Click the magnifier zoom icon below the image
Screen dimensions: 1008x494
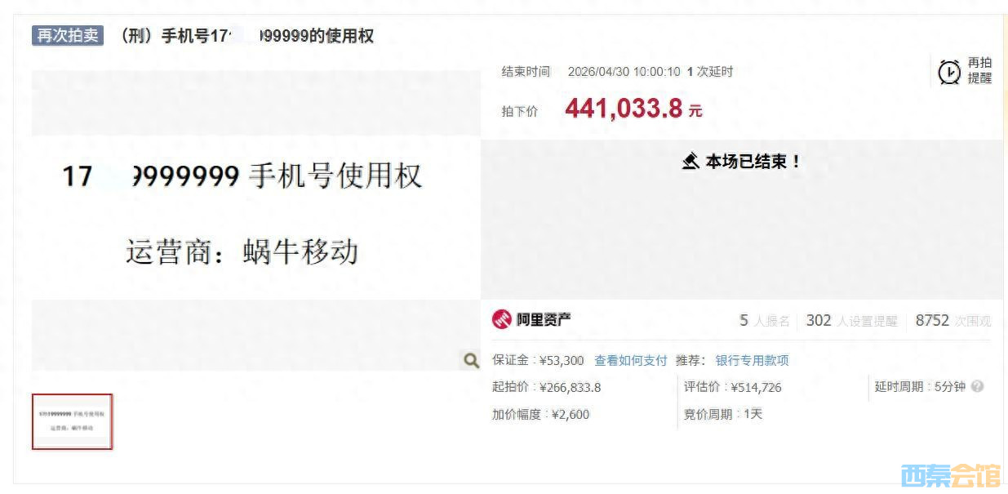[x=471, y=360]
